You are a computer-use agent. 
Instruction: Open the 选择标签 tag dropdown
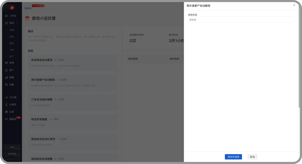coord(241,20)
